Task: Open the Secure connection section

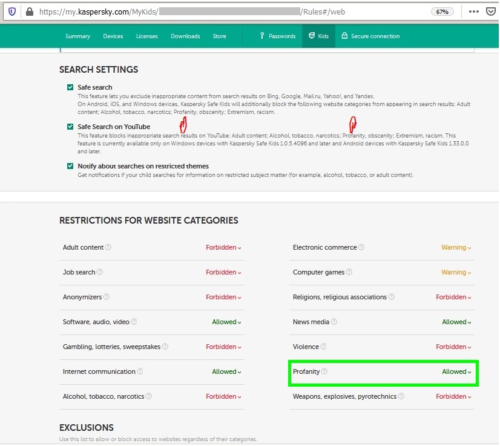Action: (x=370, y=36)
